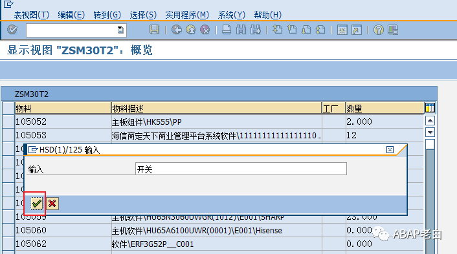
Task: Close the HSD(1)/125 输入 dialog
Action: (x=390, y=149)
